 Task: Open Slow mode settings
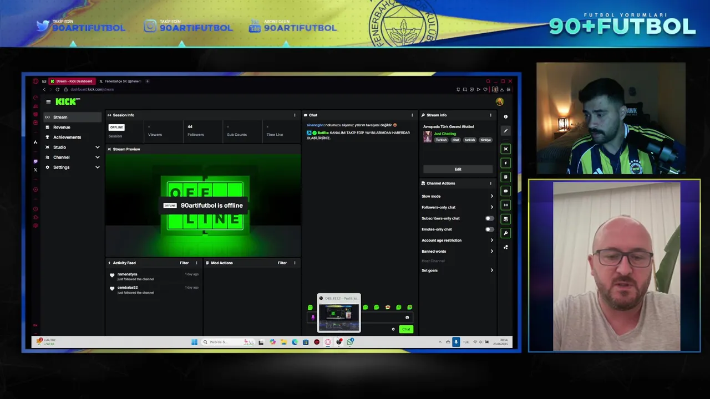(x=457, y=196)
